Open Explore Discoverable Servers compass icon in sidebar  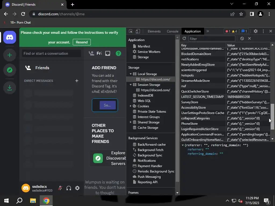[10, 70]
